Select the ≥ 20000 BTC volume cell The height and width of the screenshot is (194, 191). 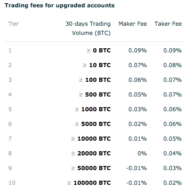click(x=91, y=154)
